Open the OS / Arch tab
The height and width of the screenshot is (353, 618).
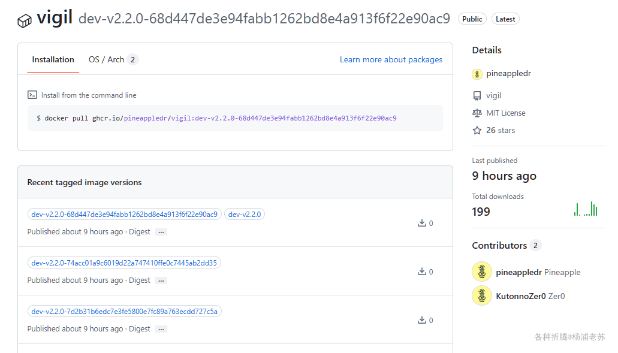(x=107, y=59)
